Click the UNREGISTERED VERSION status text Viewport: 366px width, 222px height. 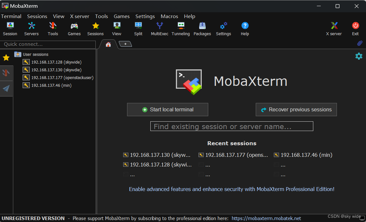pos(33,218)
